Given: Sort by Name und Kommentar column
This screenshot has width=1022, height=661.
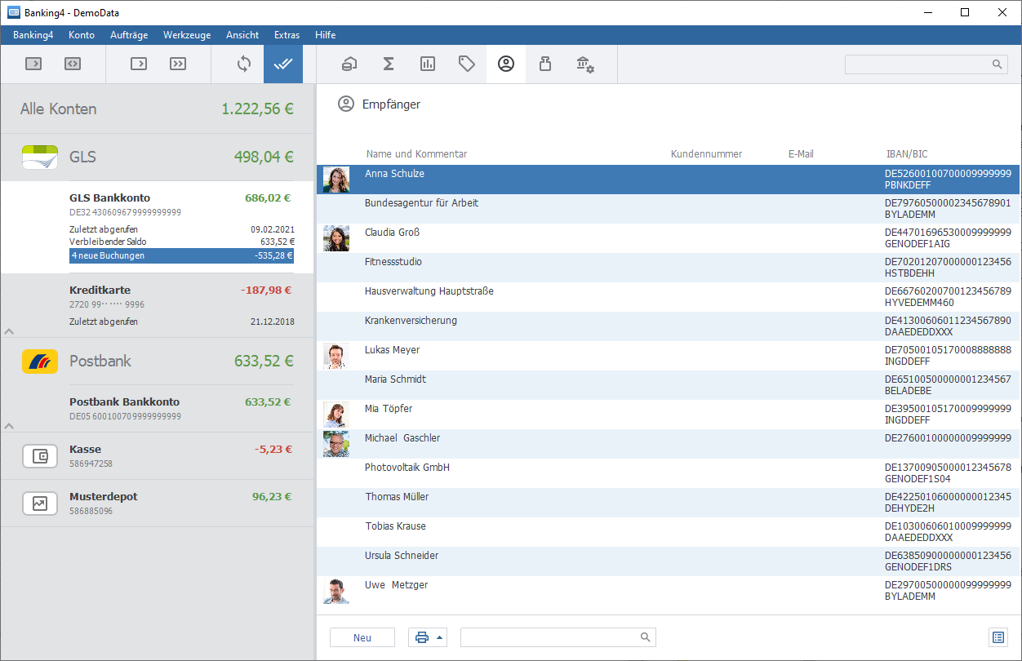Looking at the screenshot, I should [x=416, y=153].
